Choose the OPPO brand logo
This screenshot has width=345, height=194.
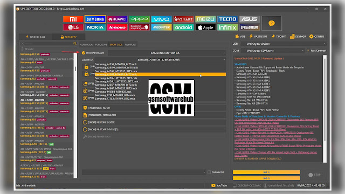139,19
